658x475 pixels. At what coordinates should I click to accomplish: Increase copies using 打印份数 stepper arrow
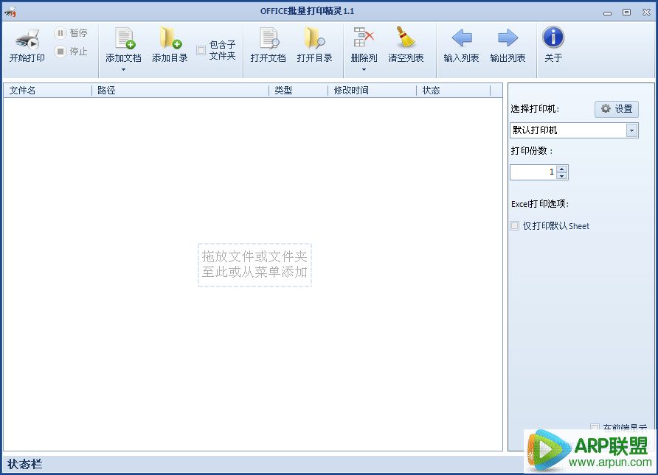pos(562,168)
